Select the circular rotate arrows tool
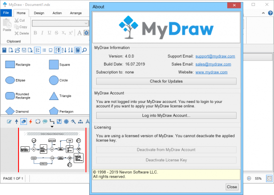274x195 pixels. (38, 121)
